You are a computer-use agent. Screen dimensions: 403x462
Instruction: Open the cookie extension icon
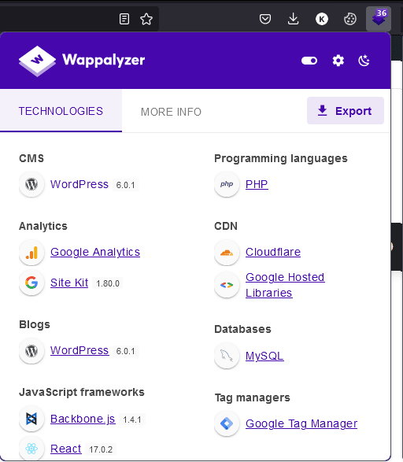[x=350, y=19]
